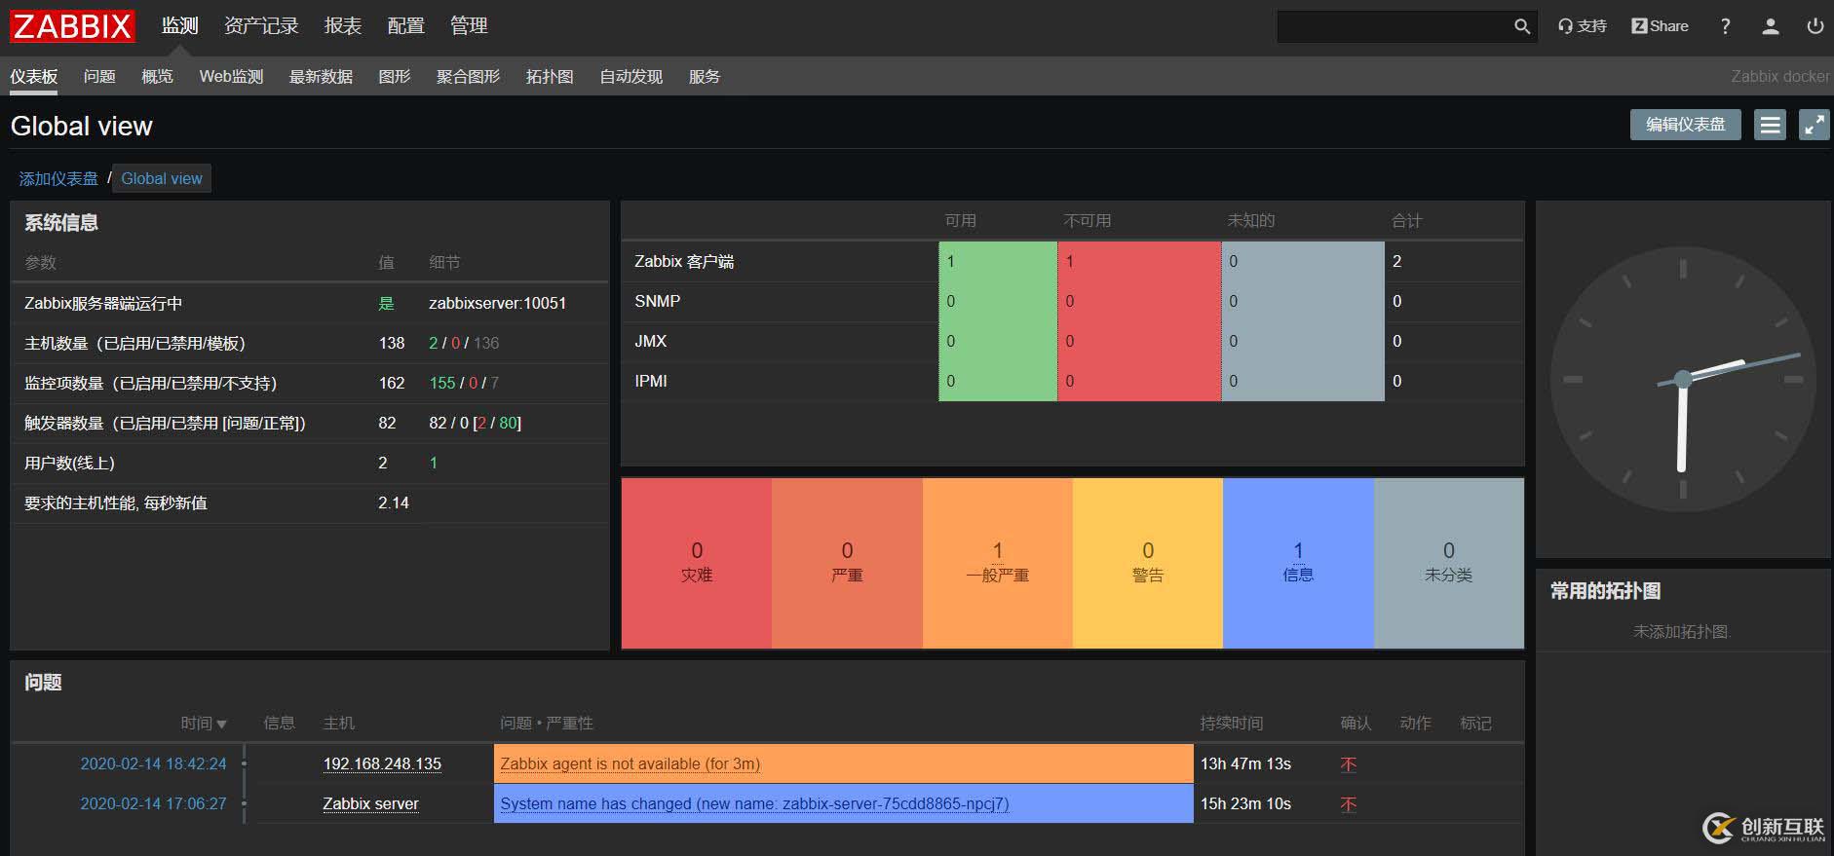Open the user profile icon
Viewport: 1834px width, 856px height.
[x=1771, y=26]
